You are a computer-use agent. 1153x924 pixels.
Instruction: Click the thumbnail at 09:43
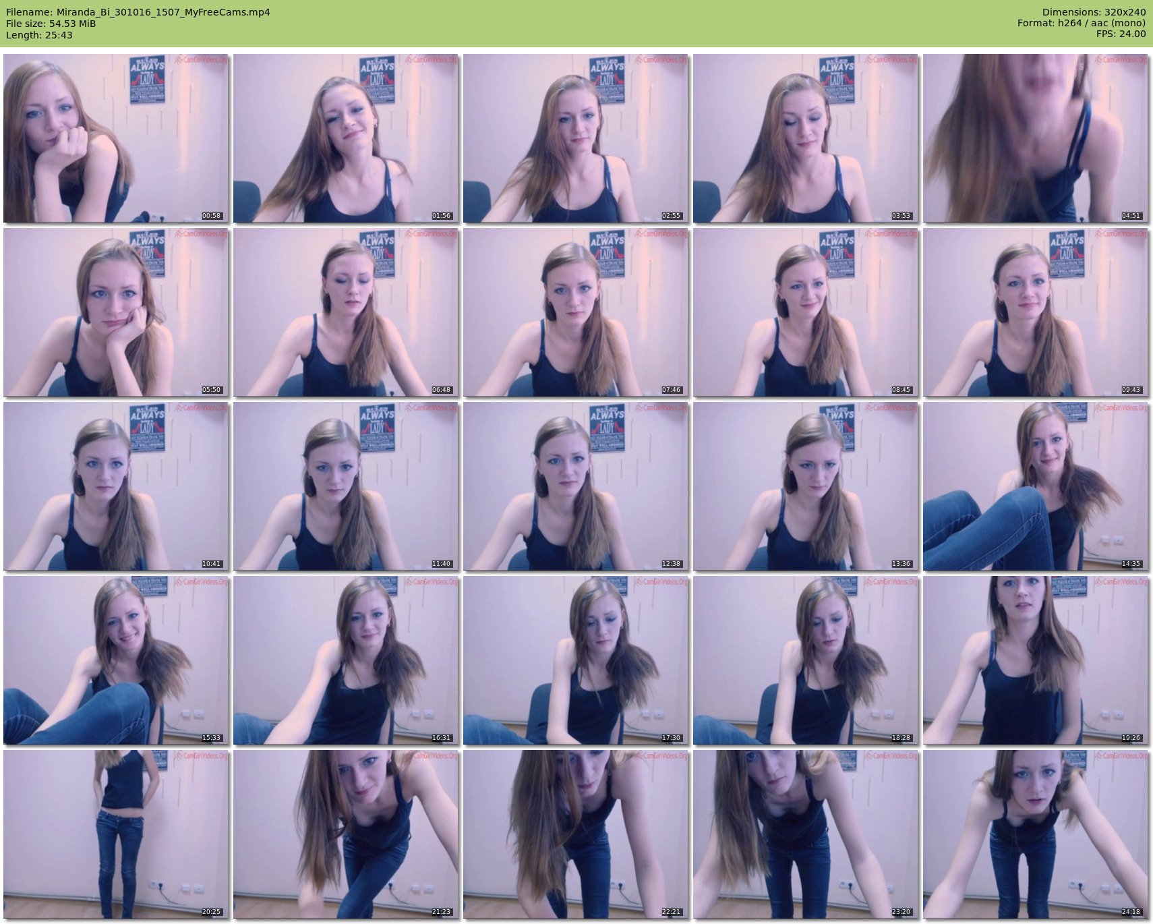click(1035, 312)
